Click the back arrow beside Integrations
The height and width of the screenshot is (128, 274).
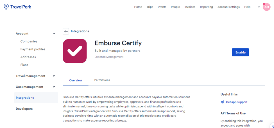(x=66, y=31)
